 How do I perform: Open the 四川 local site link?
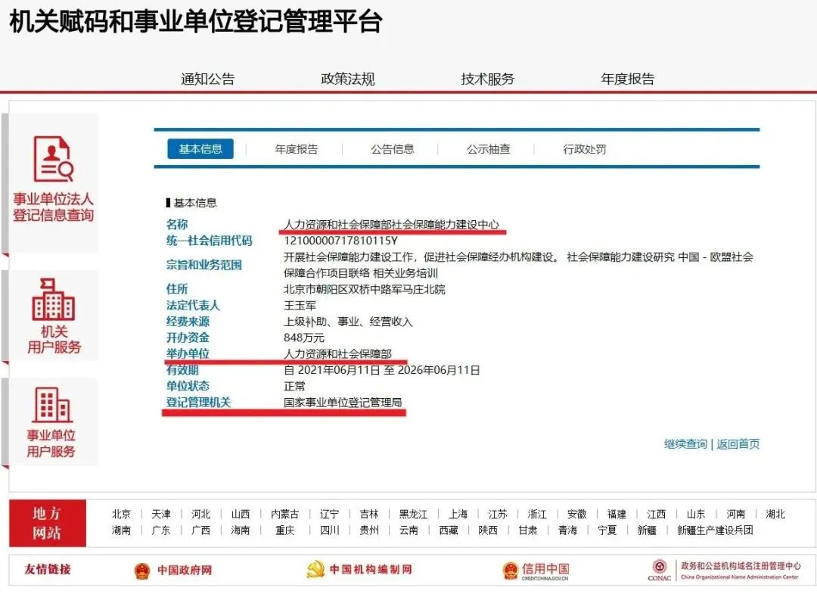(329, 530)
